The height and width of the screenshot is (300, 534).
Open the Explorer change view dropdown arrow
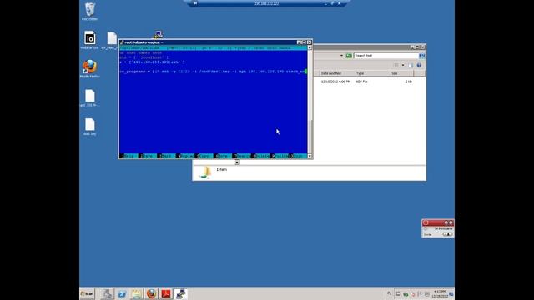[403, 65]
